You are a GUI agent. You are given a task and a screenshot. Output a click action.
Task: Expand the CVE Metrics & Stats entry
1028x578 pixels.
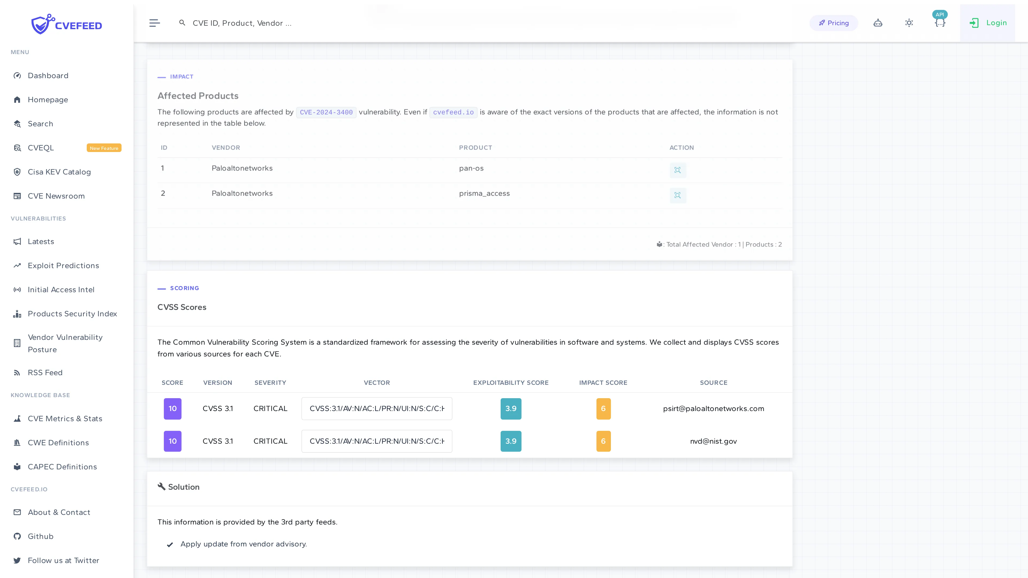point(65,419)
